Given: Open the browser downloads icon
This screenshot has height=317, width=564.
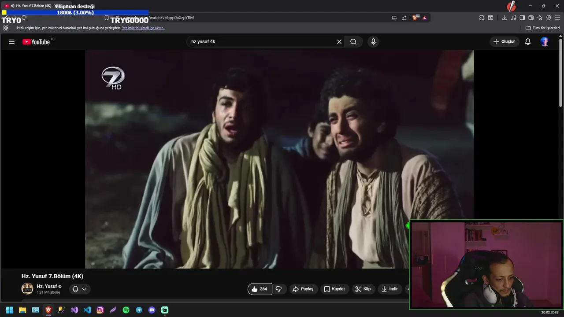Looking at the screenshot, I should pos(505,18).
